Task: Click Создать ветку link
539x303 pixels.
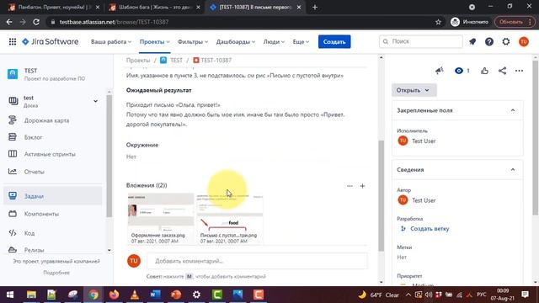Action: 430,228
